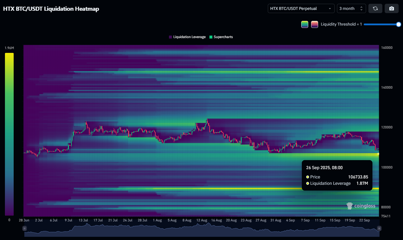Viewport: 403px width, 240px height.
Task: Click the Liquidity Threshold slider knob
Action: pyautogui.click(x=399, y=24)
